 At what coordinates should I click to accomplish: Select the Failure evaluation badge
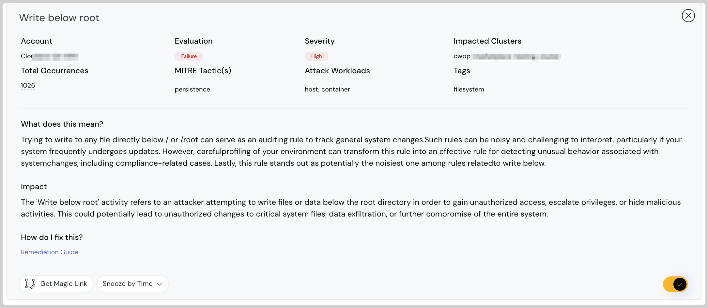coord(189,56)
